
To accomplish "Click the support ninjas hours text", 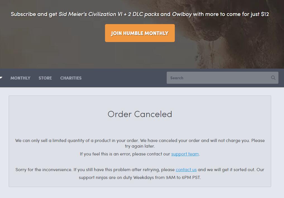I will (140, 178).
